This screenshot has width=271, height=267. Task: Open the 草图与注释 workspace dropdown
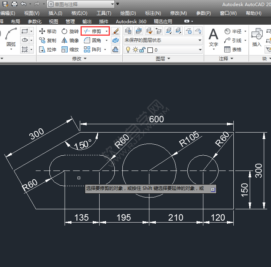click(80, 4)
